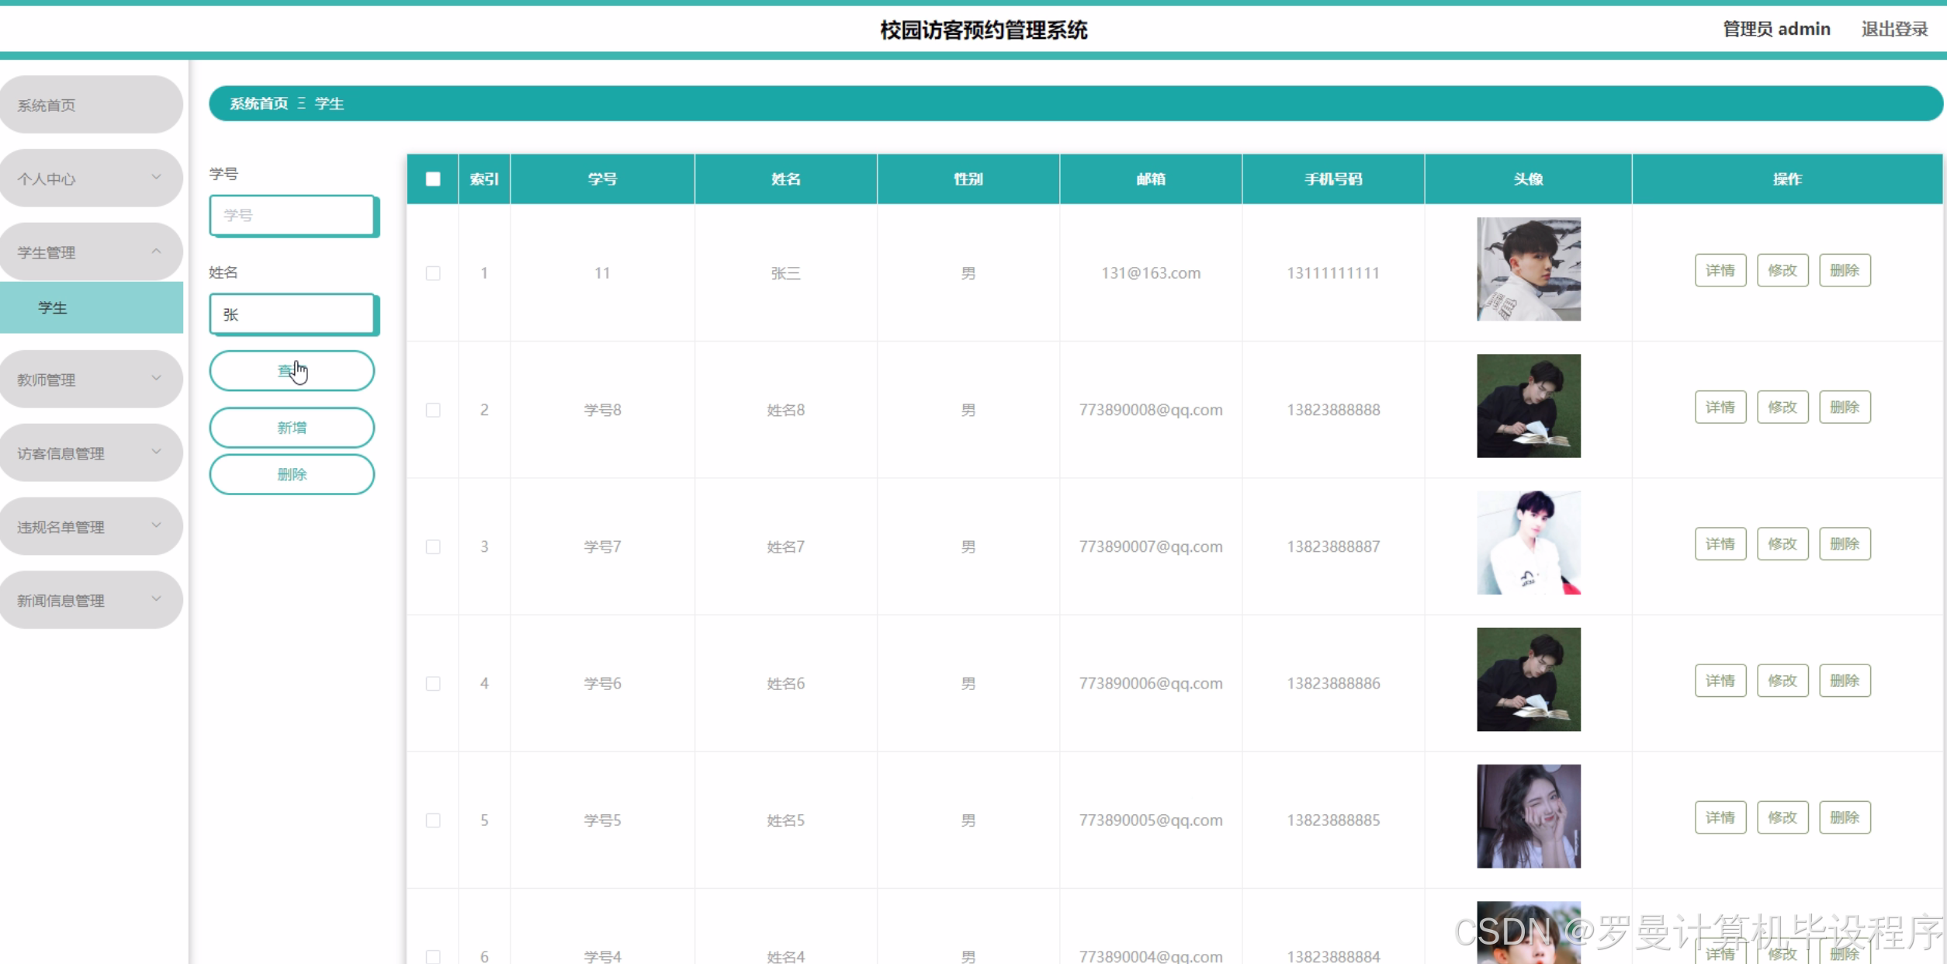Click the 新增 button
This screenshot has height=964, width=1947.
click(292, 428)
